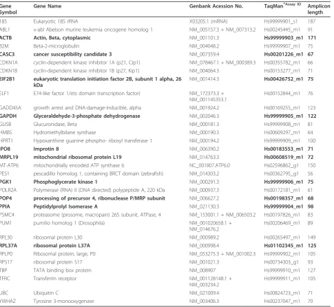
Task: Click the 'Transferrin receptor' gene name
Action: [54, 279]
